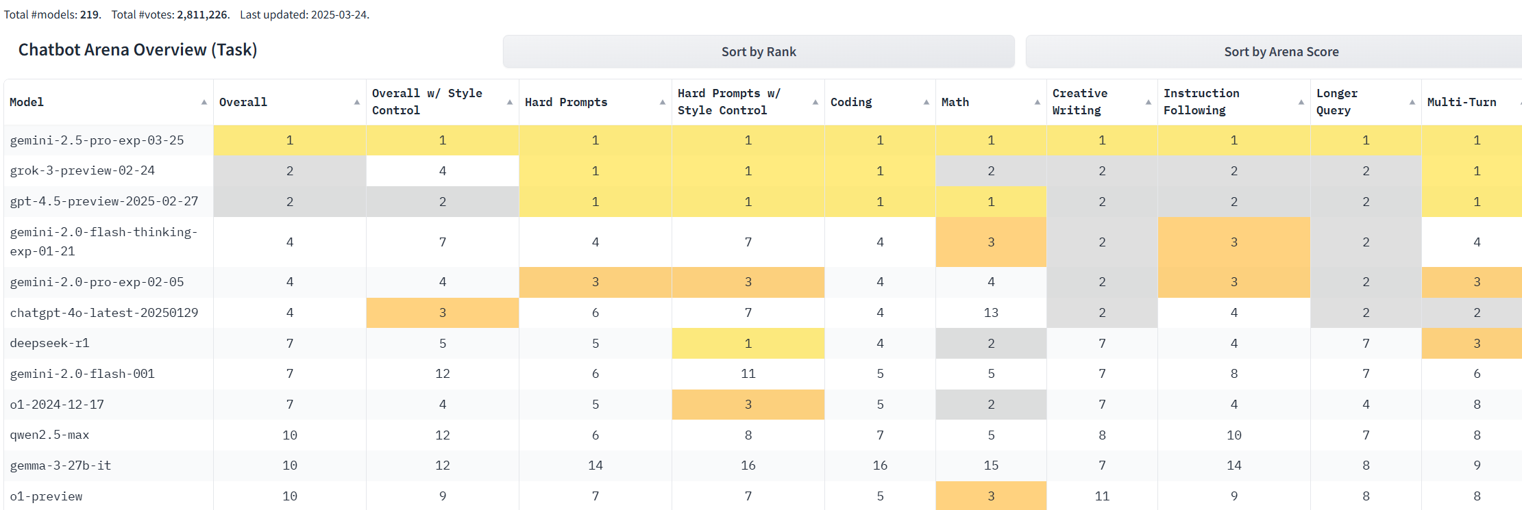Image resolution: width=1522 pixels, height=510 pixels.
Task: Select chatgpt-4o-latest-20250129 model name cell
Action: [104, 313]
